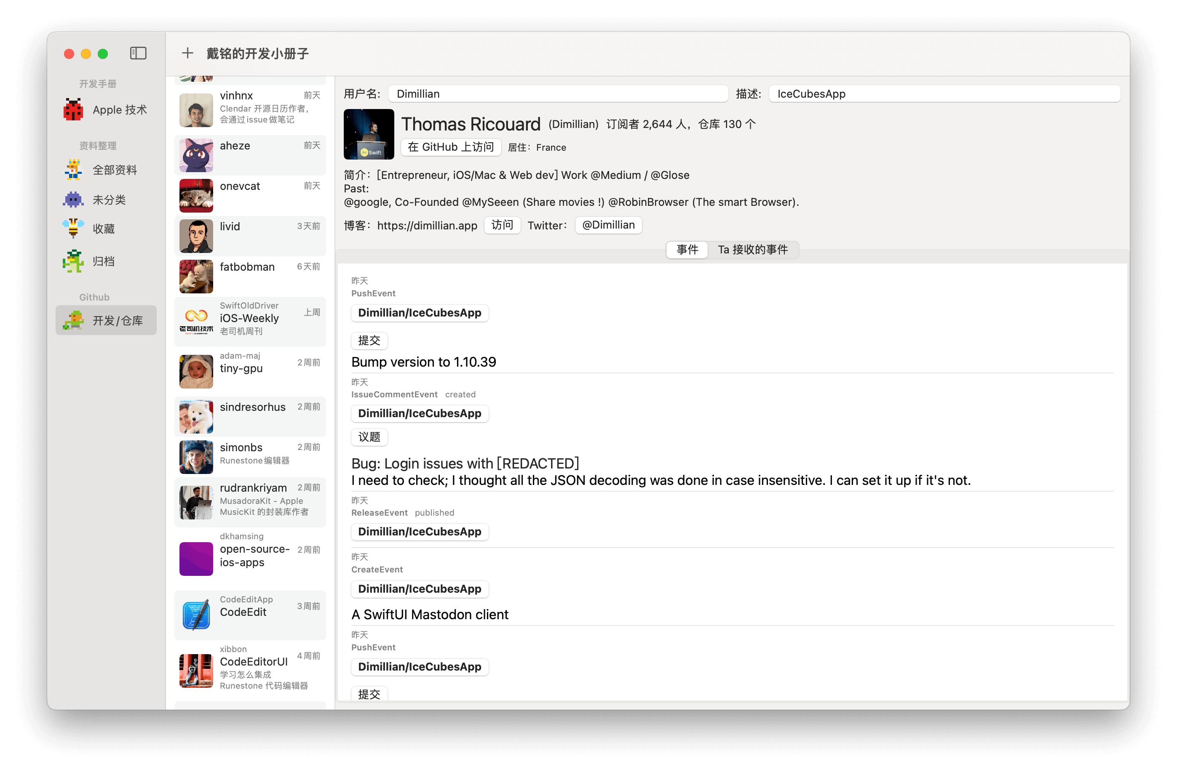Focus the 用户名 input field
Viewport: 1177px width, 772px height.
click(x=558, y=93)
